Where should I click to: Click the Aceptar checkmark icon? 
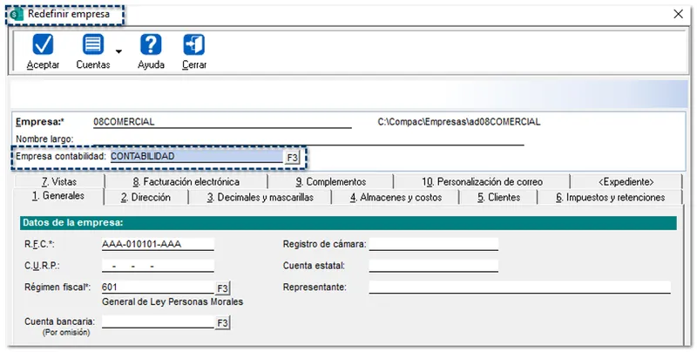(x=43, y=44)
